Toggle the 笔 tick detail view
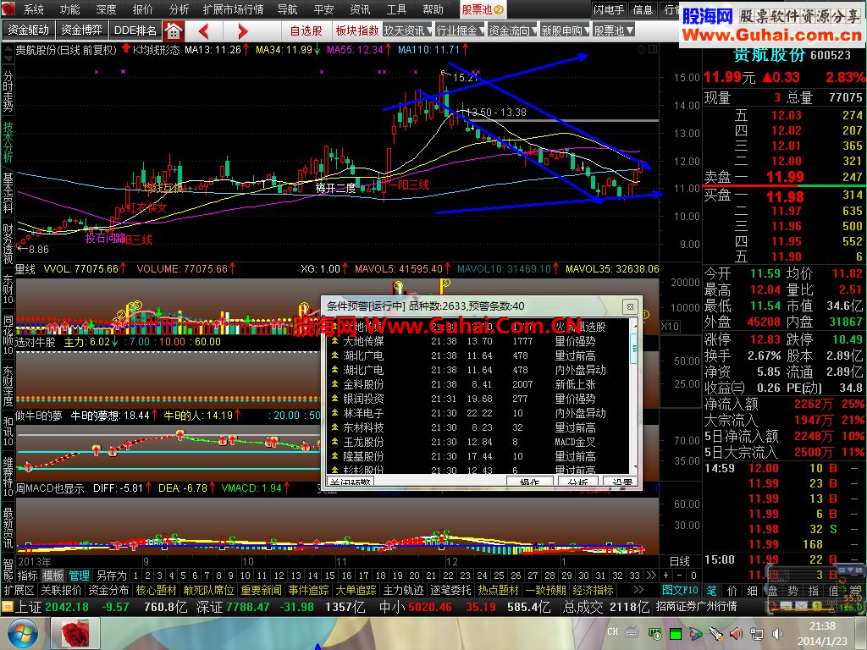 (x=711, y=590)
